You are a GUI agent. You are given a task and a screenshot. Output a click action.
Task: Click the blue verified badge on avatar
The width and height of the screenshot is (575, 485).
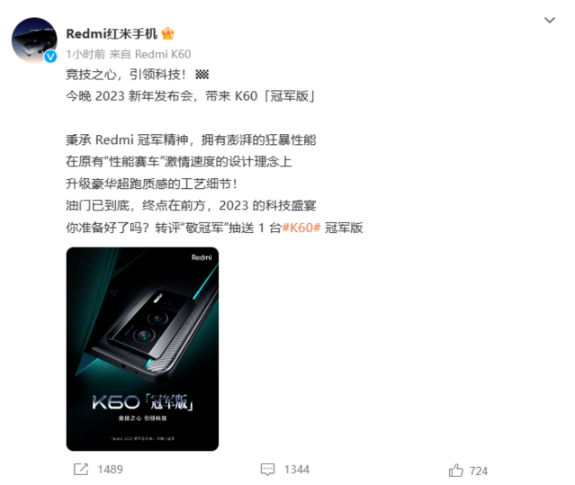point(50,57)
